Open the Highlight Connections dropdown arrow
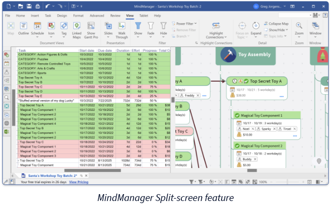This screenshot has height=205, width=331. [225, 37]
